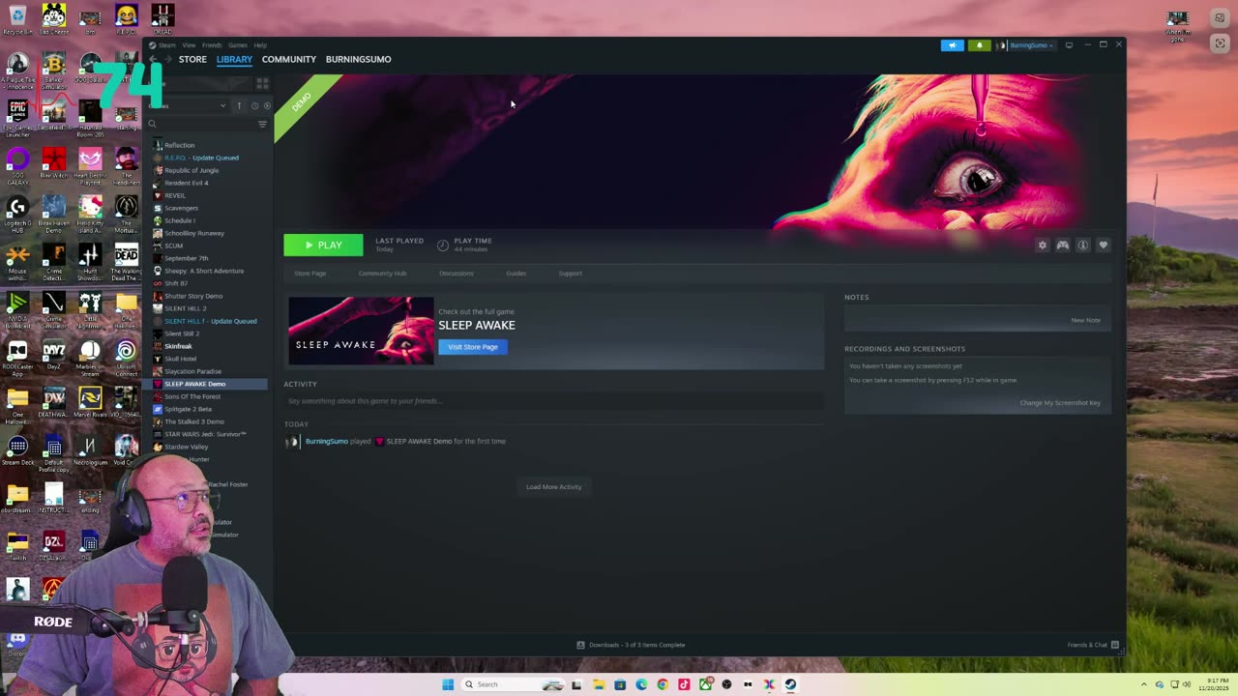Go forward with navigation arrow
Viewport: 1238px width, 696px height.
[168, 59]
